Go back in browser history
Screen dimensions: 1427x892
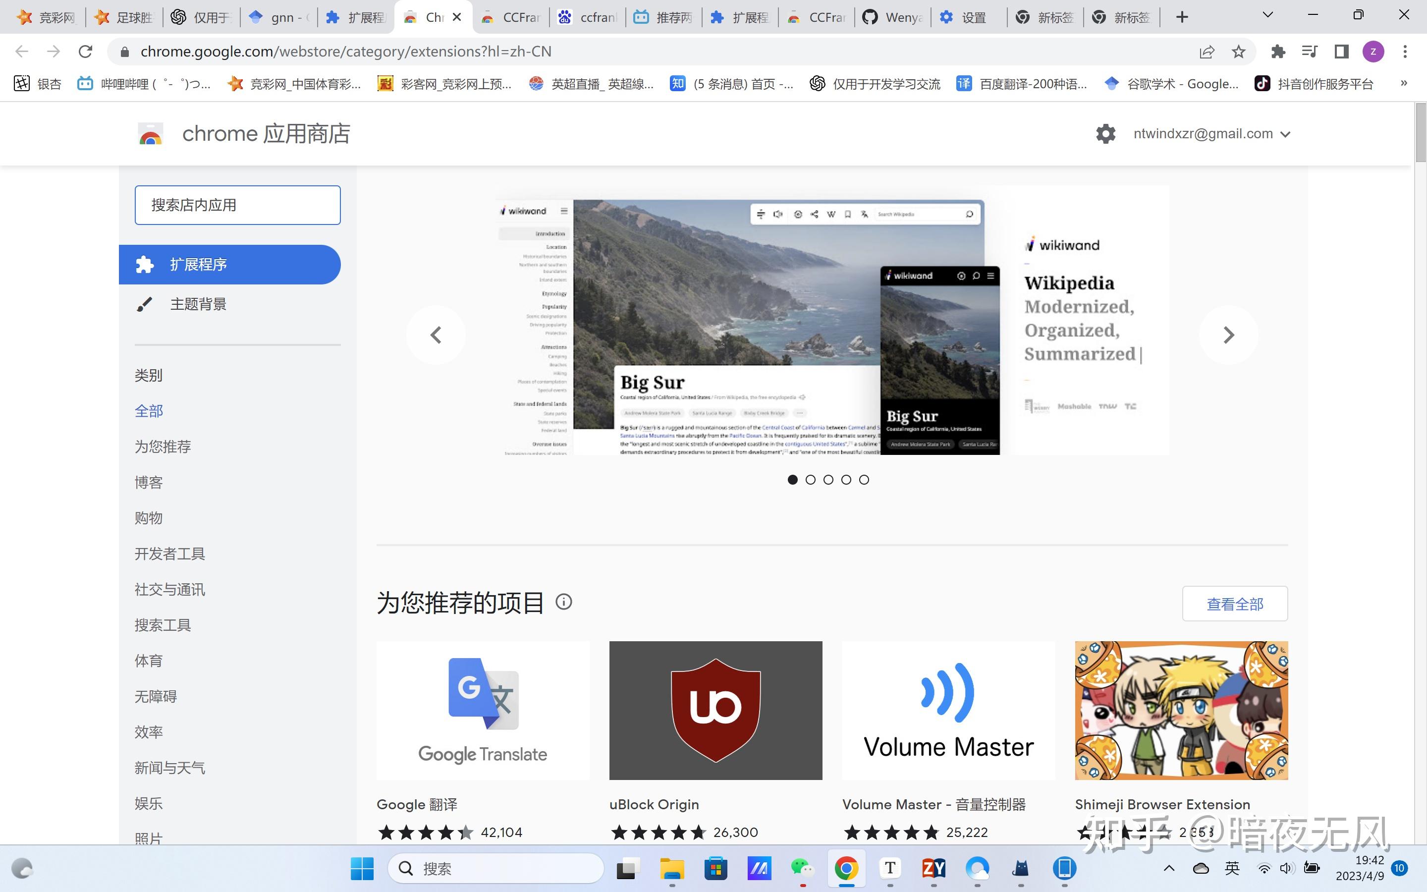point(22,52)
